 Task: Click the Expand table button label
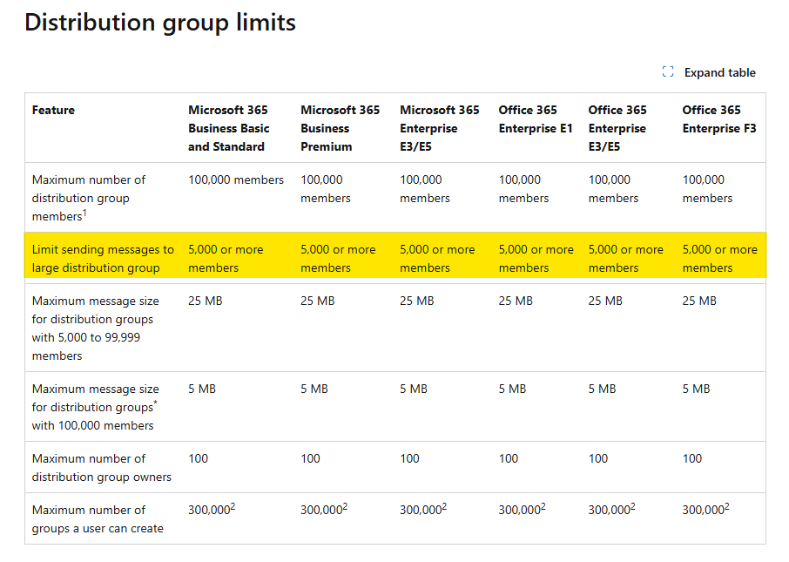pyautogui.click(x=719, y=72)
